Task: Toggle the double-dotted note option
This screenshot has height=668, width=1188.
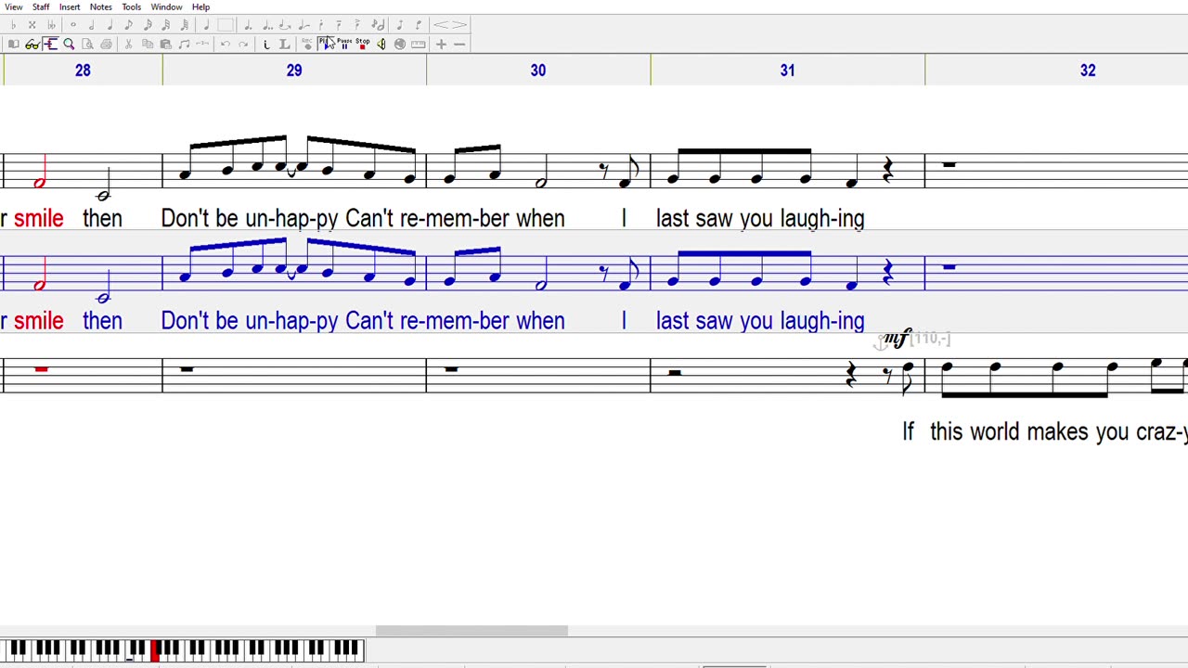Action: point(267,25)
